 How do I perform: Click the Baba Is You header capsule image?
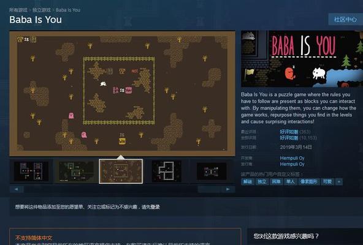[x=302, y=59]
